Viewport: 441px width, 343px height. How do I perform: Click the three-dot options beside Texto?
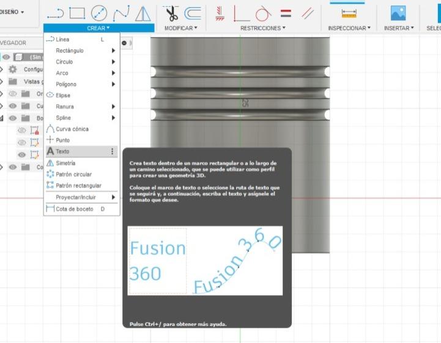click(x=112, y=151)
